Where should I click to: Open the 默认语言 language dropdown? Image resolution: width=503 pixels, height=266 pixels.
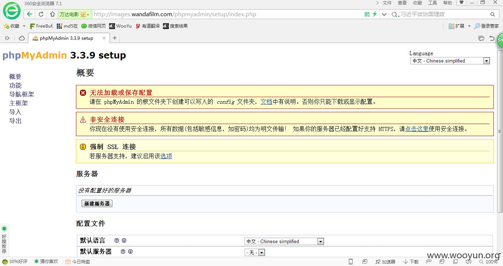[284, 241]
